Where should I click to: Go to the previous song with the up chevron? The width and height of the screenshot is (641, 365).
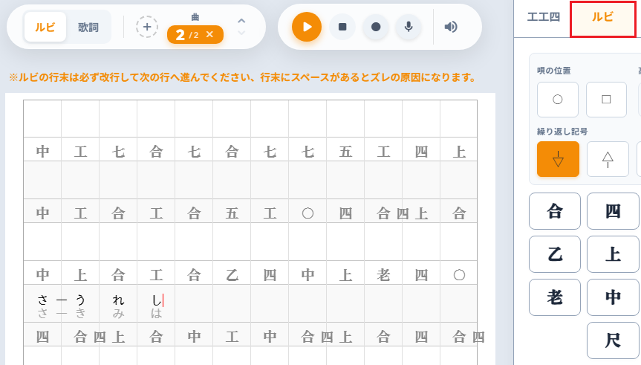point(241,21)
